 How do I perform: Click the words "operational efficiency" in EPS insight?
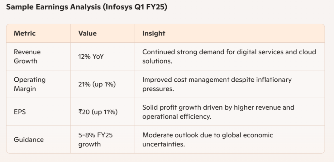click(x=176, y=116)
